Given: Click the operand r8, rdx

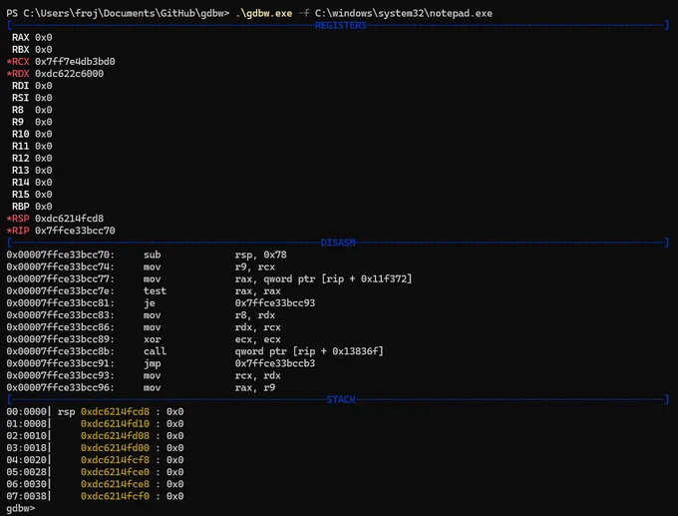Looking at the screenshot, I should point(255,315).
